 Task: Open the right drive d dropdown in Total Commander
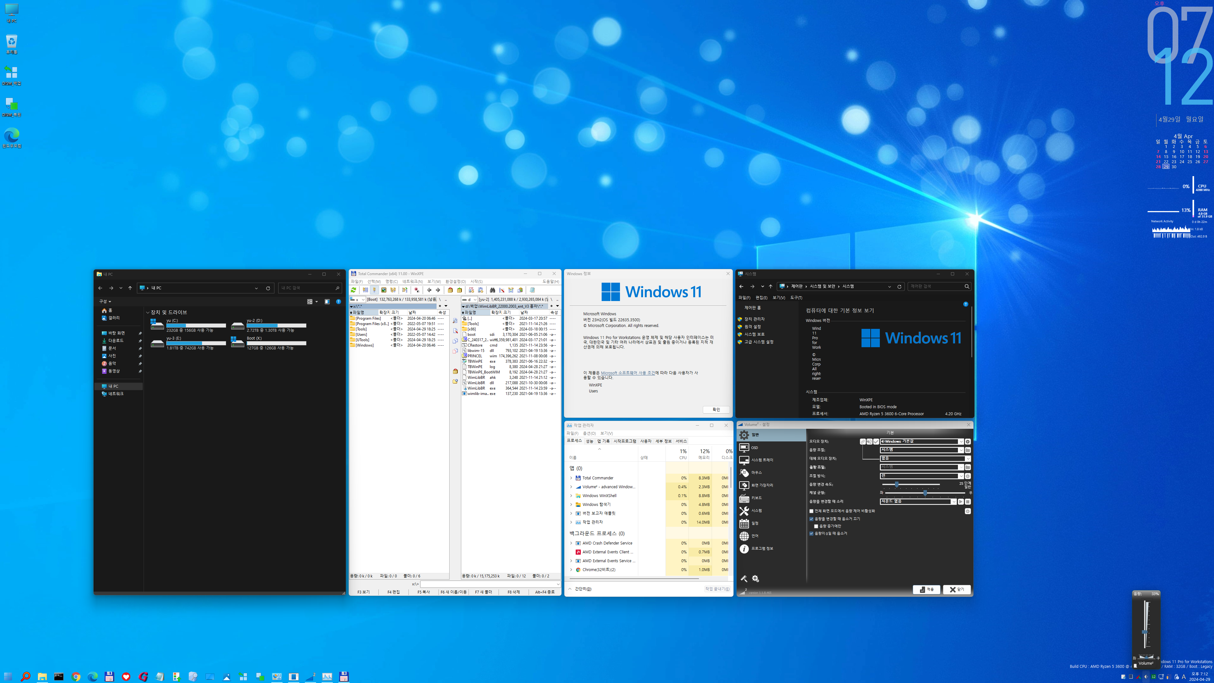(469, 299)
